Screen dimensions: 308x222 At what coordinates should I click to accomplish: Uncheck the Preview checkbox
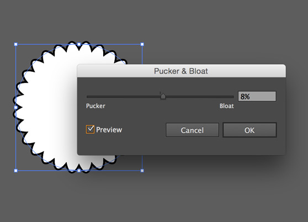(x=90, y=129)
